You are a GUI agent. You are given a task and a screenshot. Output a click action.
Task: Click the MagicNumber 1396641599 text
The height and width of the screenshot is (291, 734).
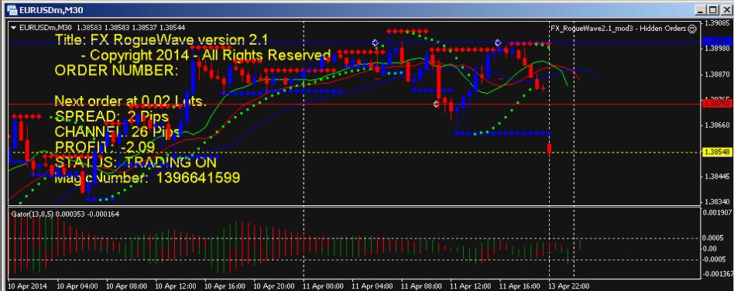147,178
